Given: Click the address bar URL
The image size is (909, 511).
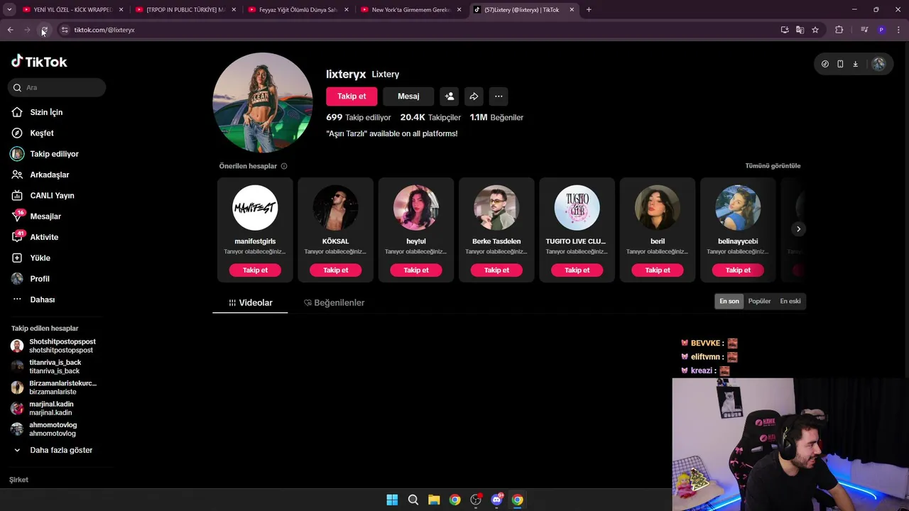Looking at the screenshot, I should click(104, 30).
